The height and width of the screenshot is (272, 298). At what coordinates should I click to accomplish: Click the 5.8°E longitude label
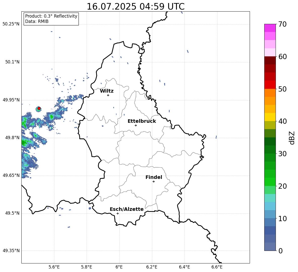[x=87, y=267]
